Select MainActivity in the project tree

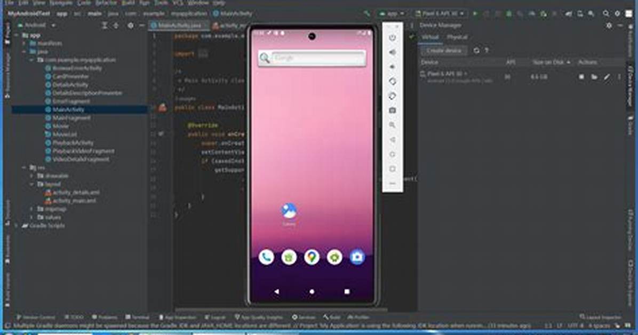pyautogui.click(x=68, y=109)
